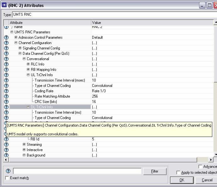Toggle the Advanced checkbox
This screenshot has width=217, height=187.
coord(200,167)
